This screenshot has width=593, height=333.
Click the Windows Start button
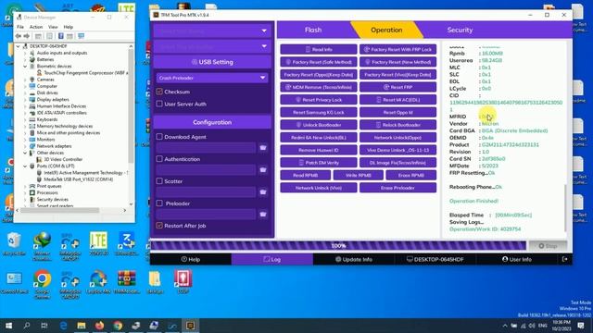coord(8,326)
